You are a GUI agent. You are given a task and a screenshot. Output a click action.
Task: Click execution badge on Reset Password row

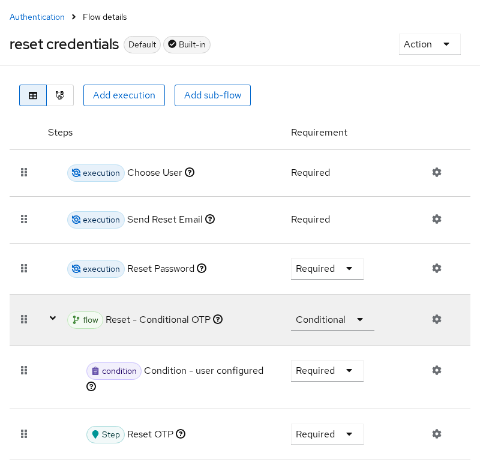click(x=96, y=269)
